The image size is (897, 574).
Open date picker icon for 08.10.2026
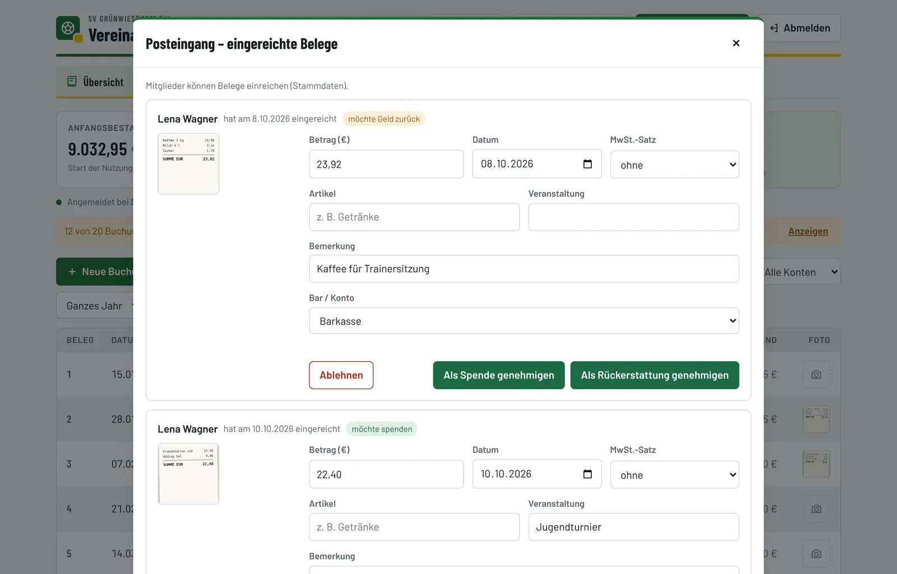(x=588, y=164)
